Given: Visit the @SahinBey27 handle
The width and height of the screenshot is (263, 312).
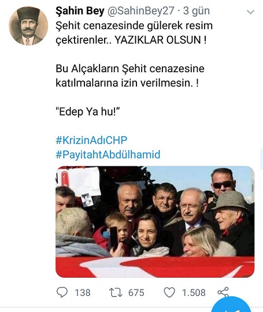Looking at the screenshot, I should tap(141, 11).
